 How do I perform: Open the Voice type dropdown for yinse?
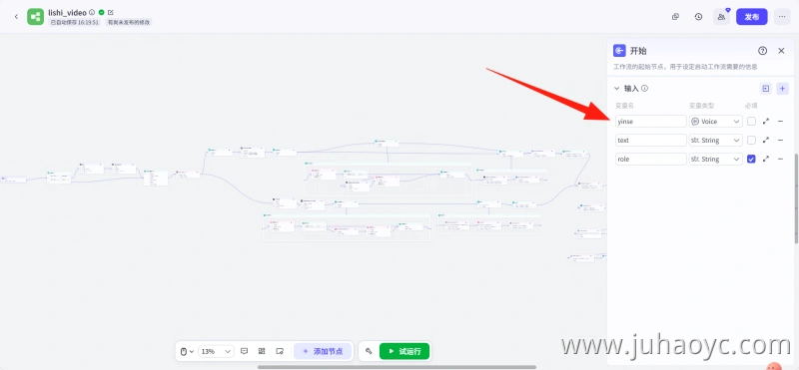(715, 121)
